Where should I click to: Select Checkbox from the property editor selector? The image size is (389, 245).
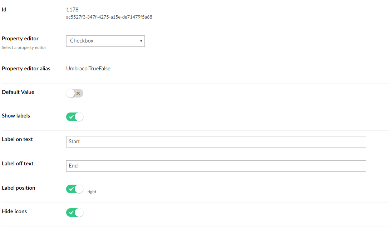105,41
